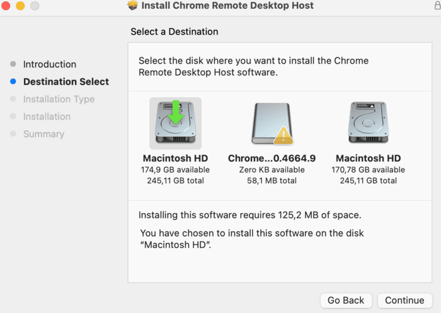
Task: Open the Summary step in sidebar
Action: 43,134
